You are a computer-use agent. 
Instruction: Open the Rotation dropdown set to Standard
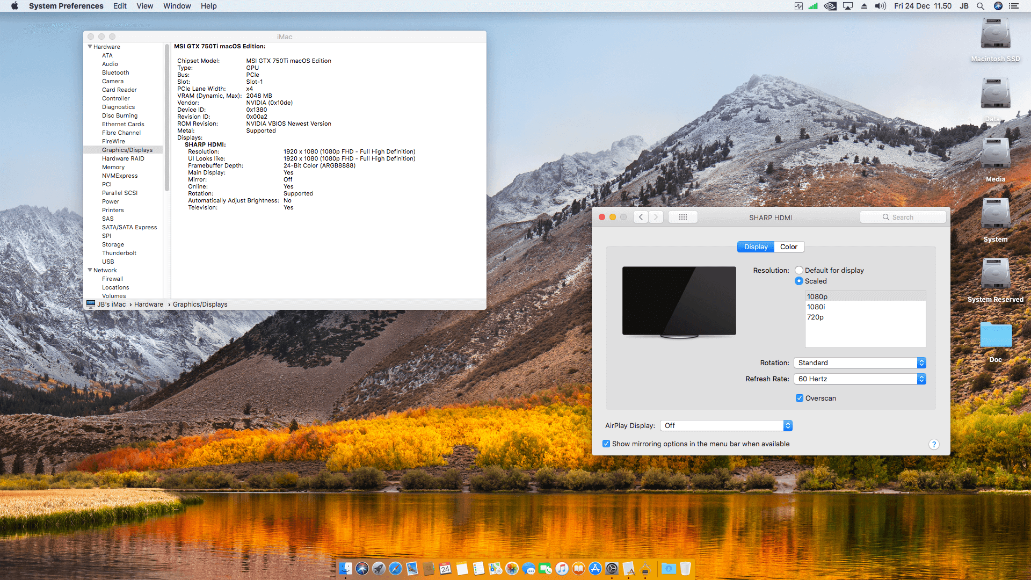pos(859,363)
